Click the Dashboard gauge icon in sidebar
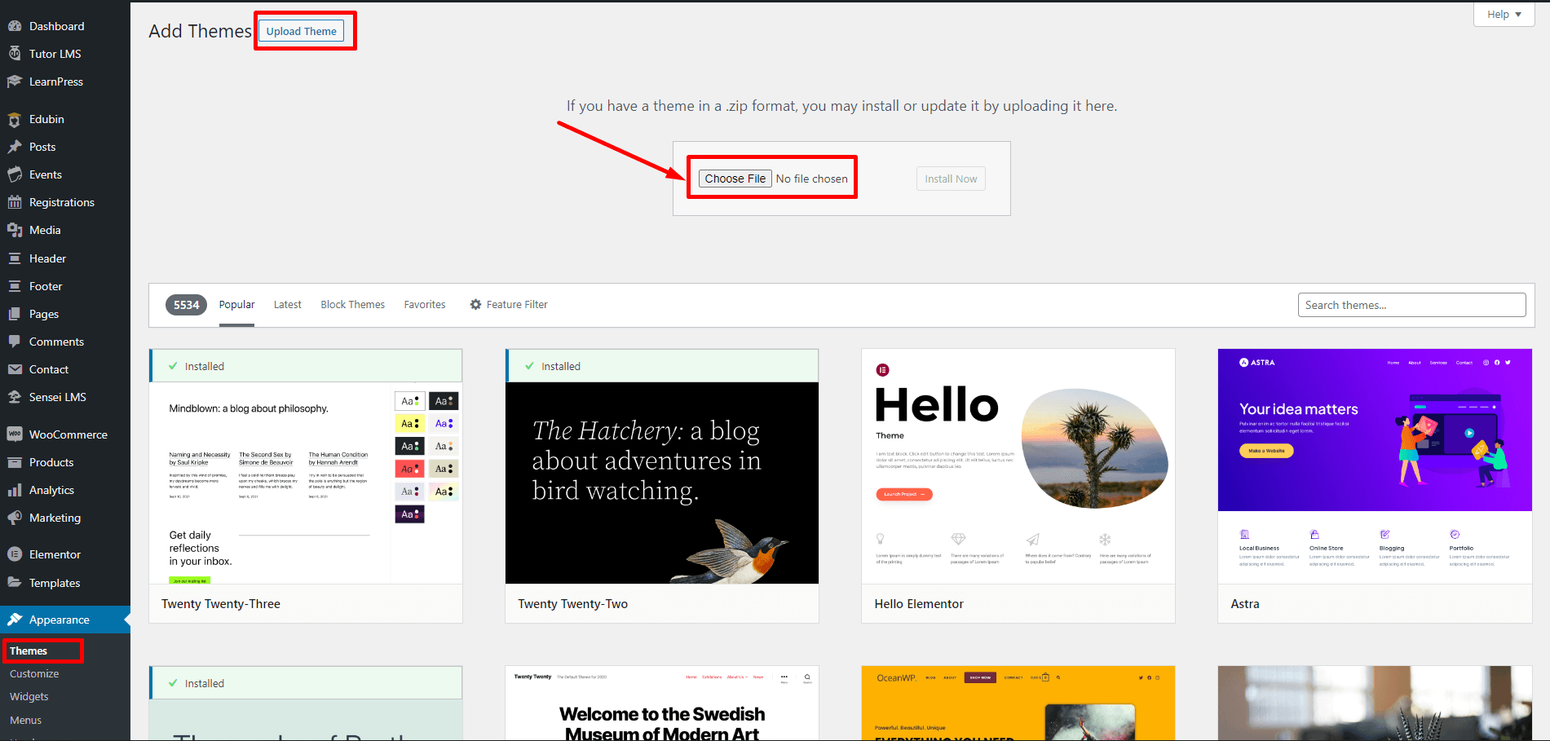1550x741 pixels. 15,26
